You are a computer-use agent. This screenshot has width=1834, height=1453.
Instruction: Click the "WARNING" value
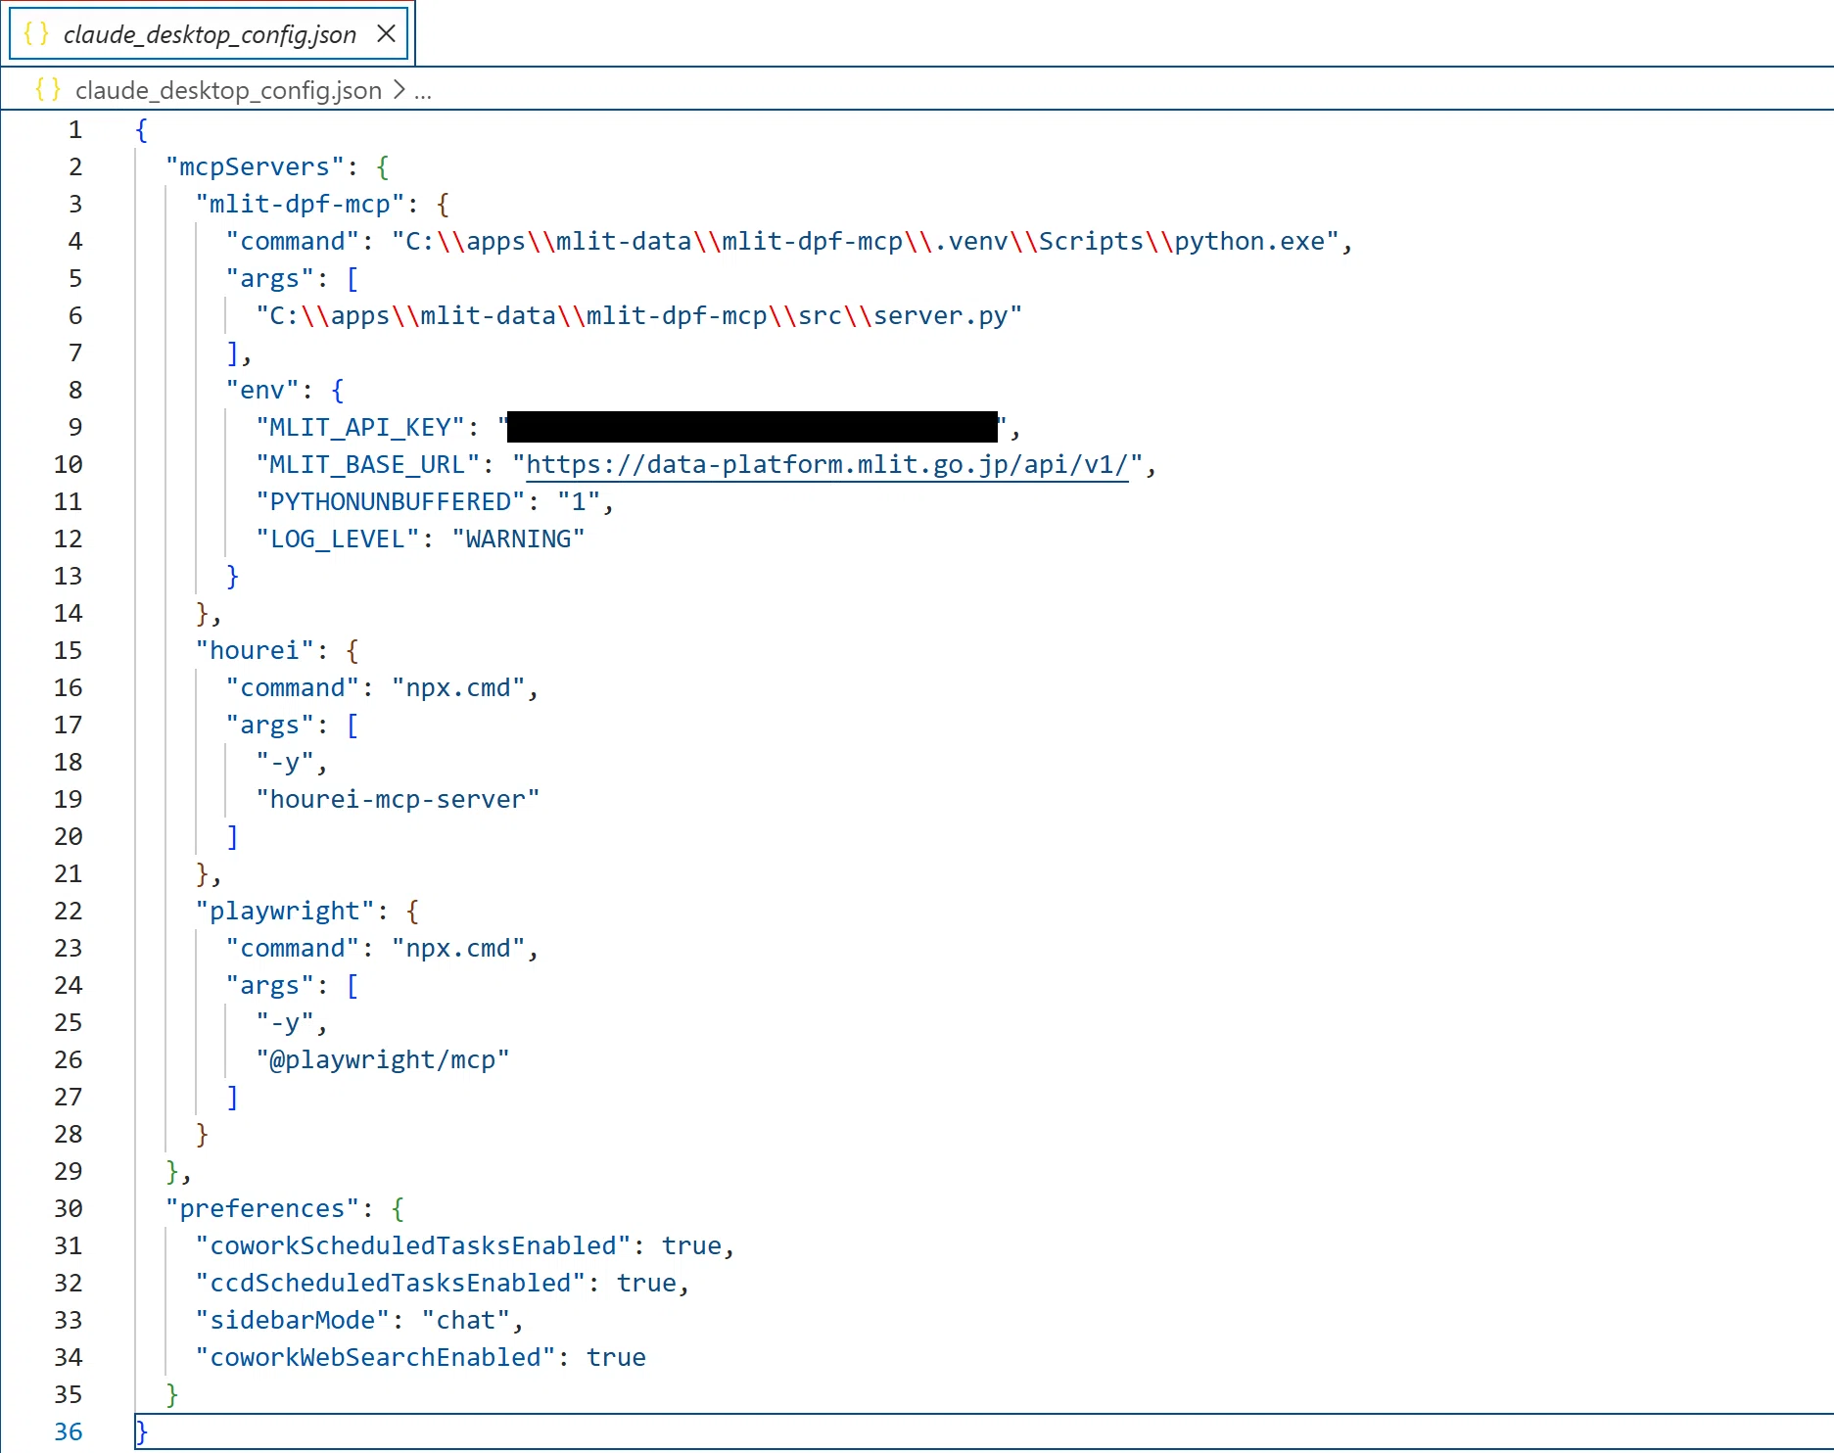point(518,539)
